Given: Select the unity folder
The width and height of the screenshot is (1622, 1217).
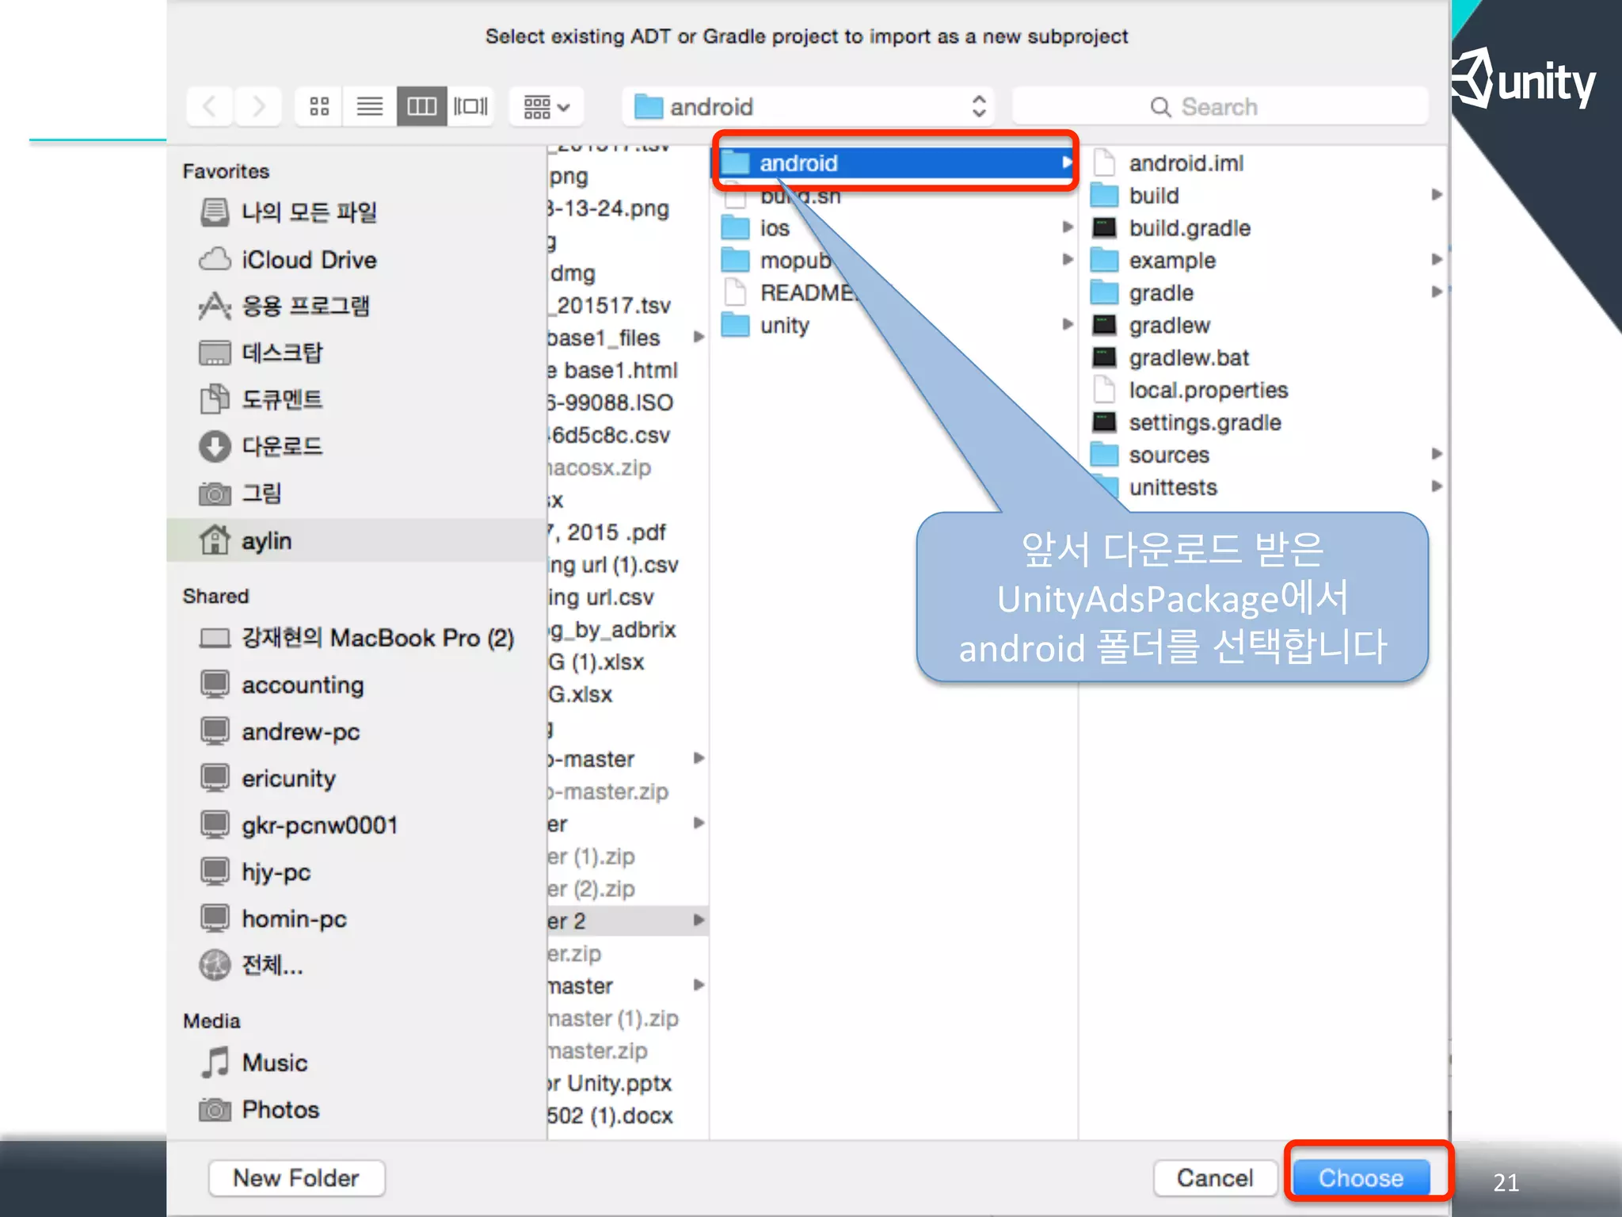Looking at the screenshot, I should click(766, 326).
